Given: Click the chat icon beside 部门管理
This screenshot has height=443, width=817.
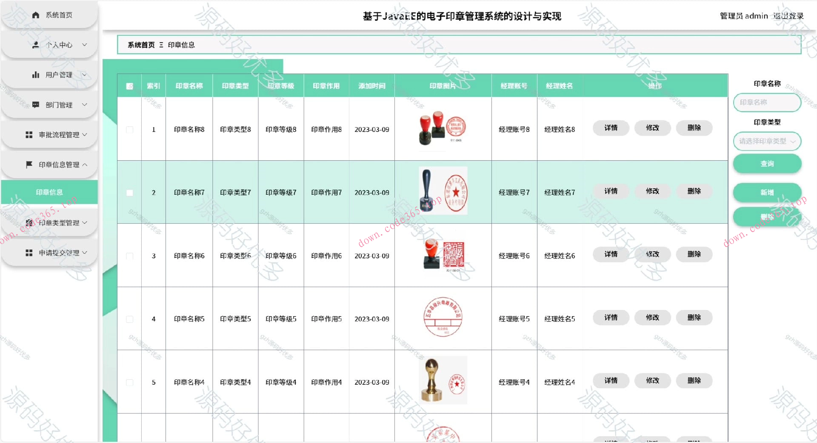Looking at the screenshot, I should 36,105.
